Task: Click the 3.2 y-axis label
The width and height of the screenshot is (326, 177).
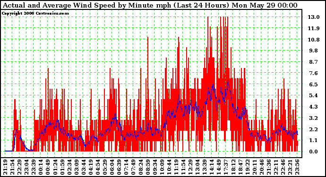Action: click(x=314, y=118)
